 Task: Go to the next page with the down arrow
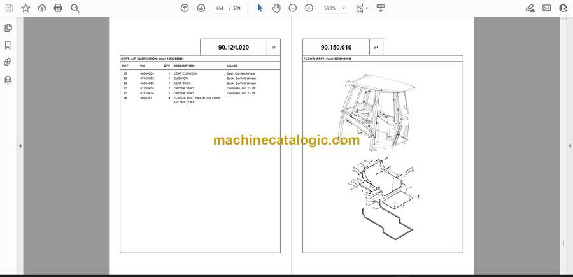tap(201, 8)
